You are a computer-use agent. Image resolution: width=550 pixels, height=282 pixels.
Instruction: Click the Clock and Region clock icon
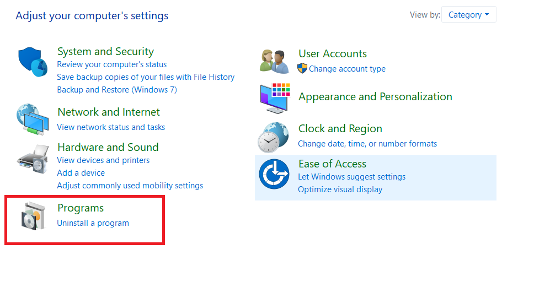[x=274, y=137]
